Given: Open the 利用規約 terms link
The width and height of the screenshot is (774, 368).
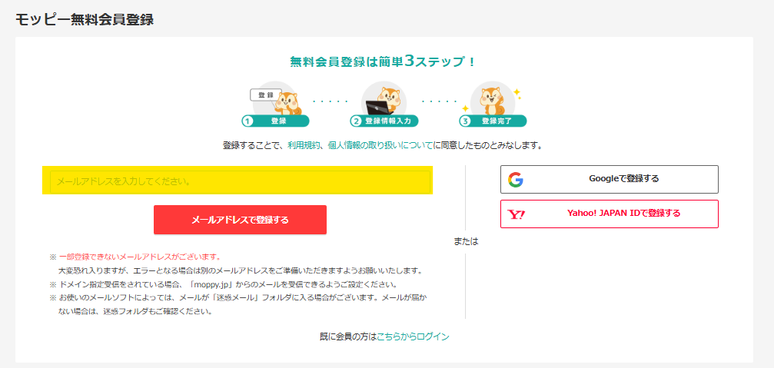Looking at the screenshot, I should (304, 145).
